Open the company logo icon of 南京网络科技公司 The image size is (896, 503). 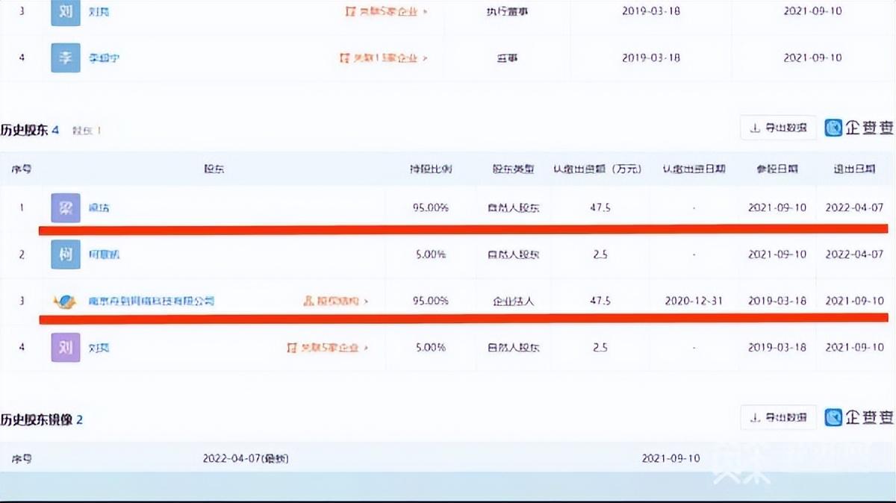coord(66,301)
